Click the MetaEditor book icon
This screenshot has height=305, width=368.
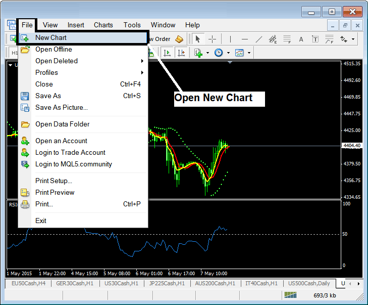[179, 39]
